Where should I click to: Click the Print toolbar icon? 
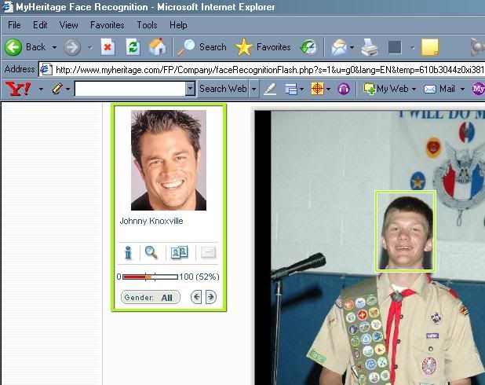(x=370, y=47)
